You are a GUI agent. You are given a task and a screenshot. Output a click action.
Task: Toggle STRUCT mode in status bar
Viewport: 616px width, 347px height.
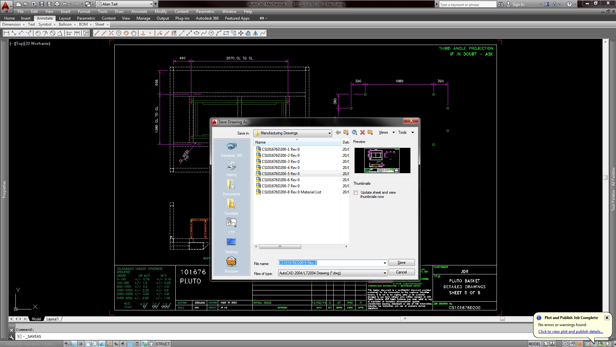[x=162, y=344]
